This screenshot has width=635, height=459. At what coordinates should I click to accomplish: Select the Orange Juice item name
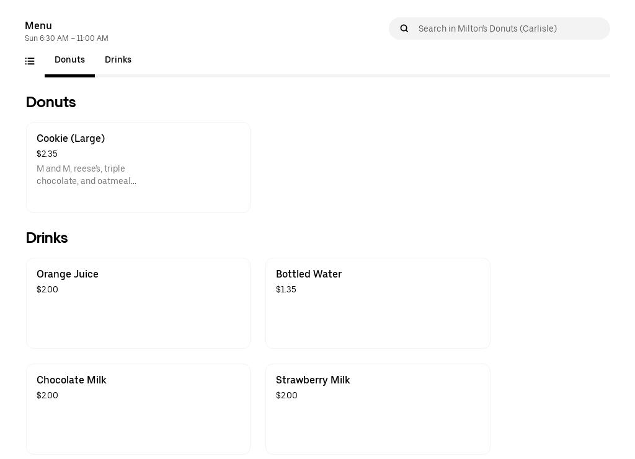click(68, 274)
